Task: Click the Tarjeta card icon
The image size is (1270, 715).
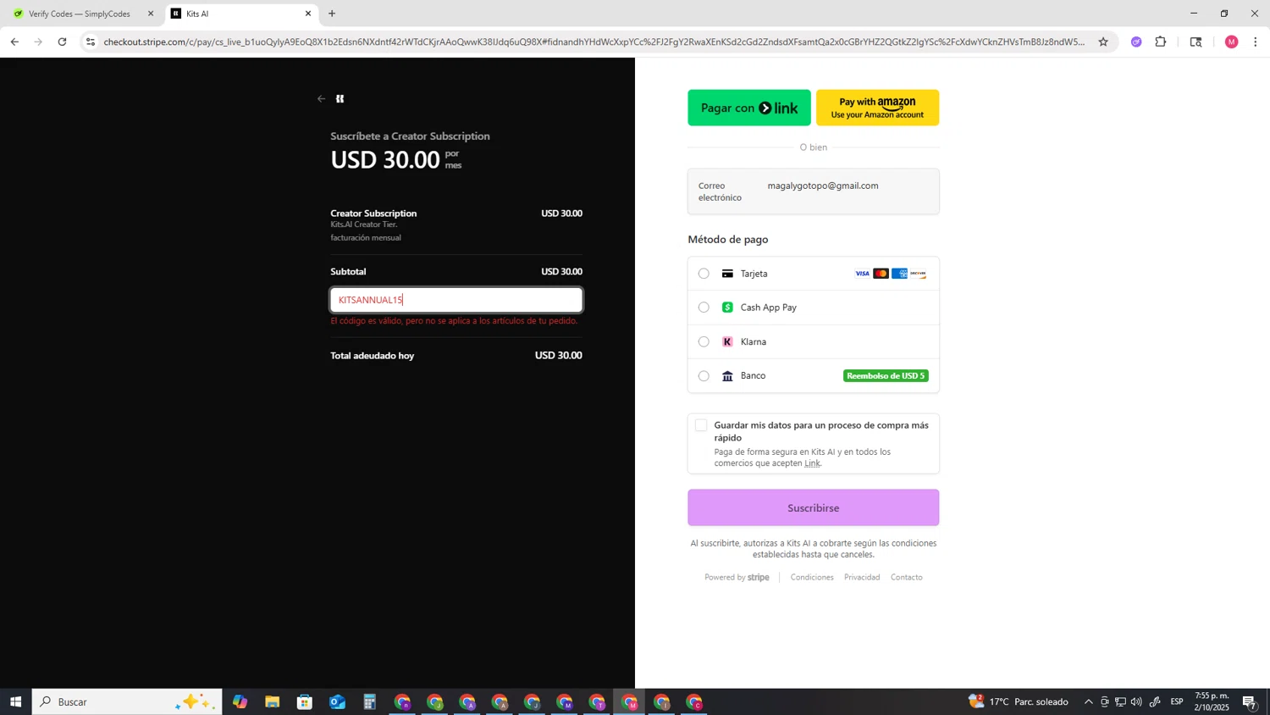Action: 727,274
